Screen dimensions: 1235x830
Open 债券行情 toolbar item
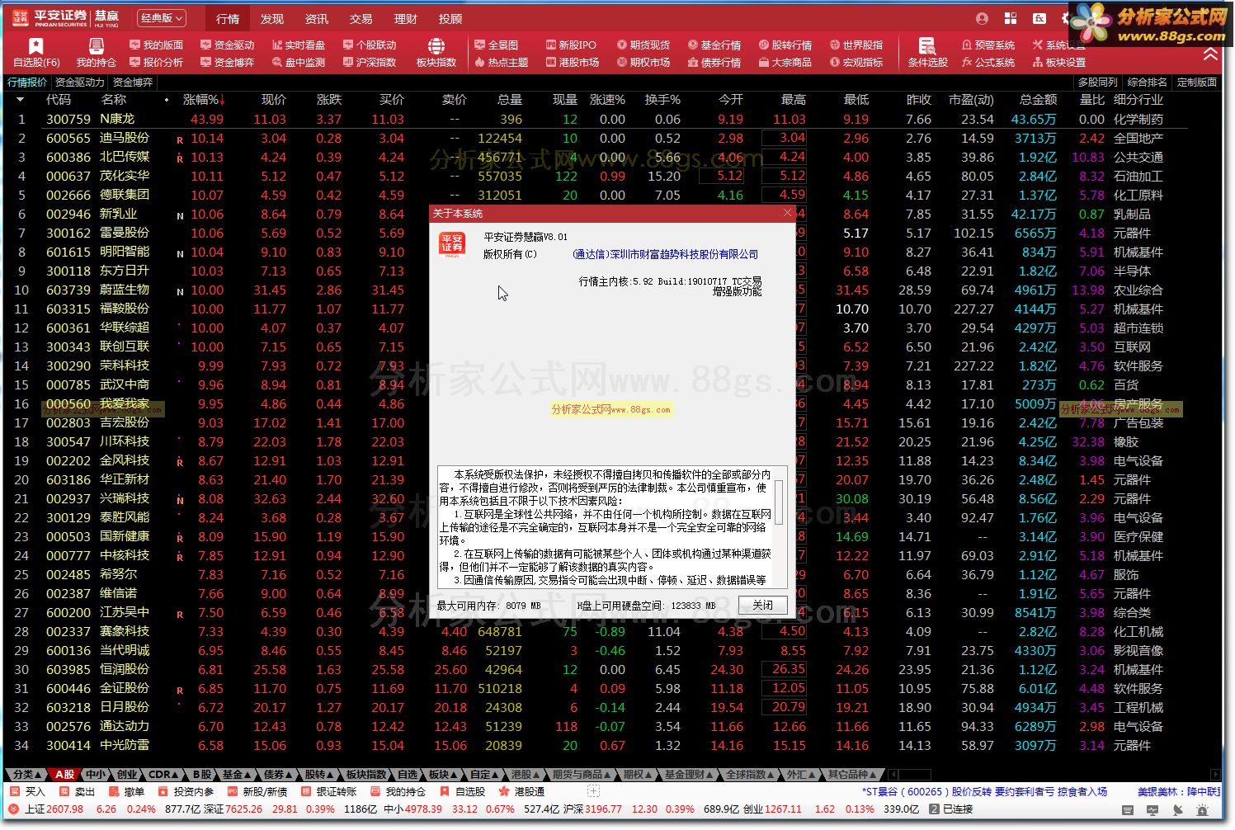[714, 62]
